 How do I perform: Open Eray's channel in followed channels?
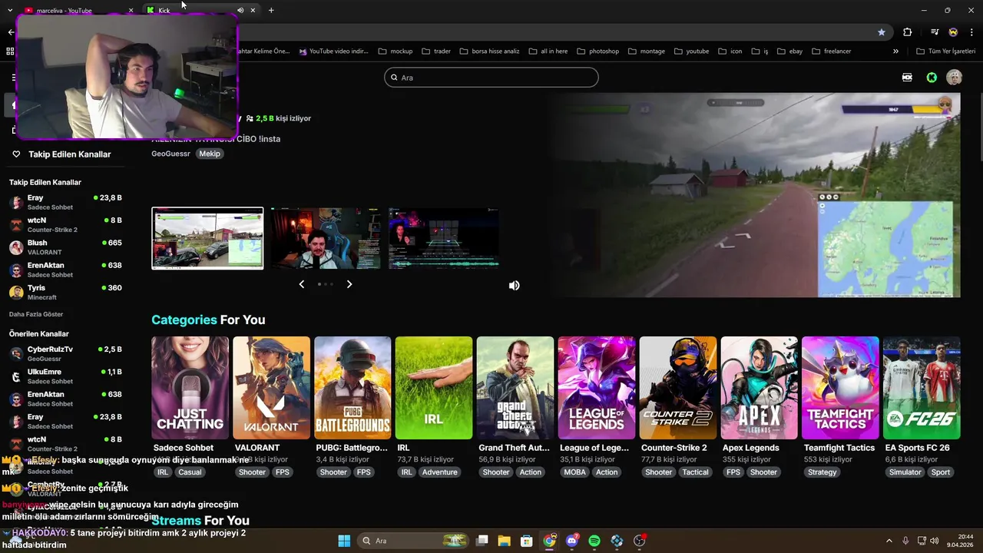[65, 202]
